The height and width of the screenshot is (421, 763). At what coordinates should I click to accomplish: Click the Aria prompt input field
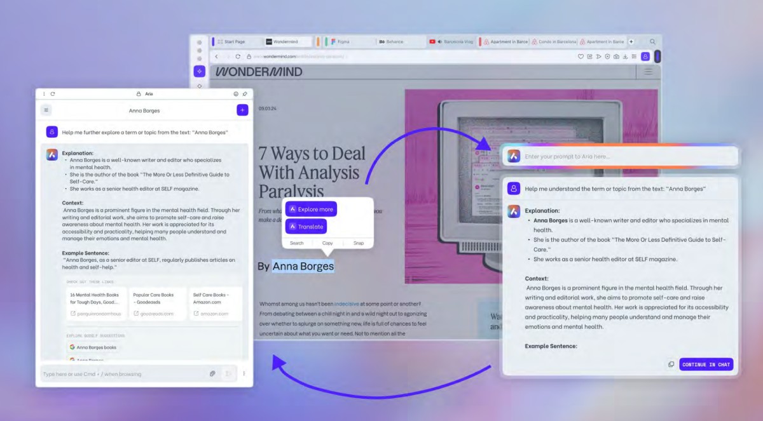[626, 156]
